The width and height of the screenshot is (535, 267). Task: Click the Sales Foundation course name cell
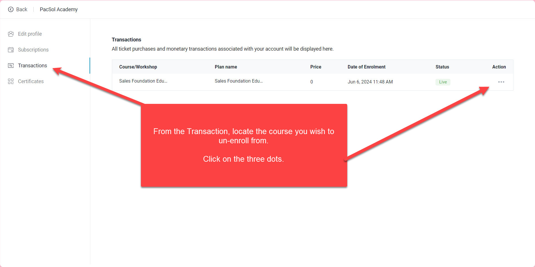click(x=143, y=81)
